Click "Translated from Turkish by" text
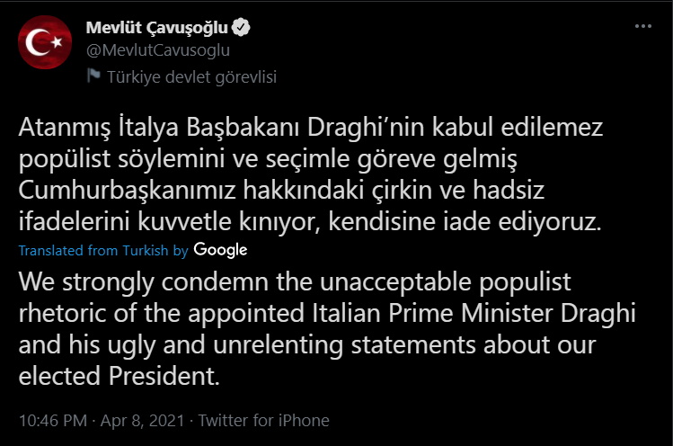This screenshot has height=446, width=673. [x=102, y=250]
